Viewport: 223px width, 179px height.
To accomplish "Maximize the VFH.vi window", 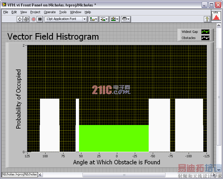I will pyautogui.click(x=211, y=5).
